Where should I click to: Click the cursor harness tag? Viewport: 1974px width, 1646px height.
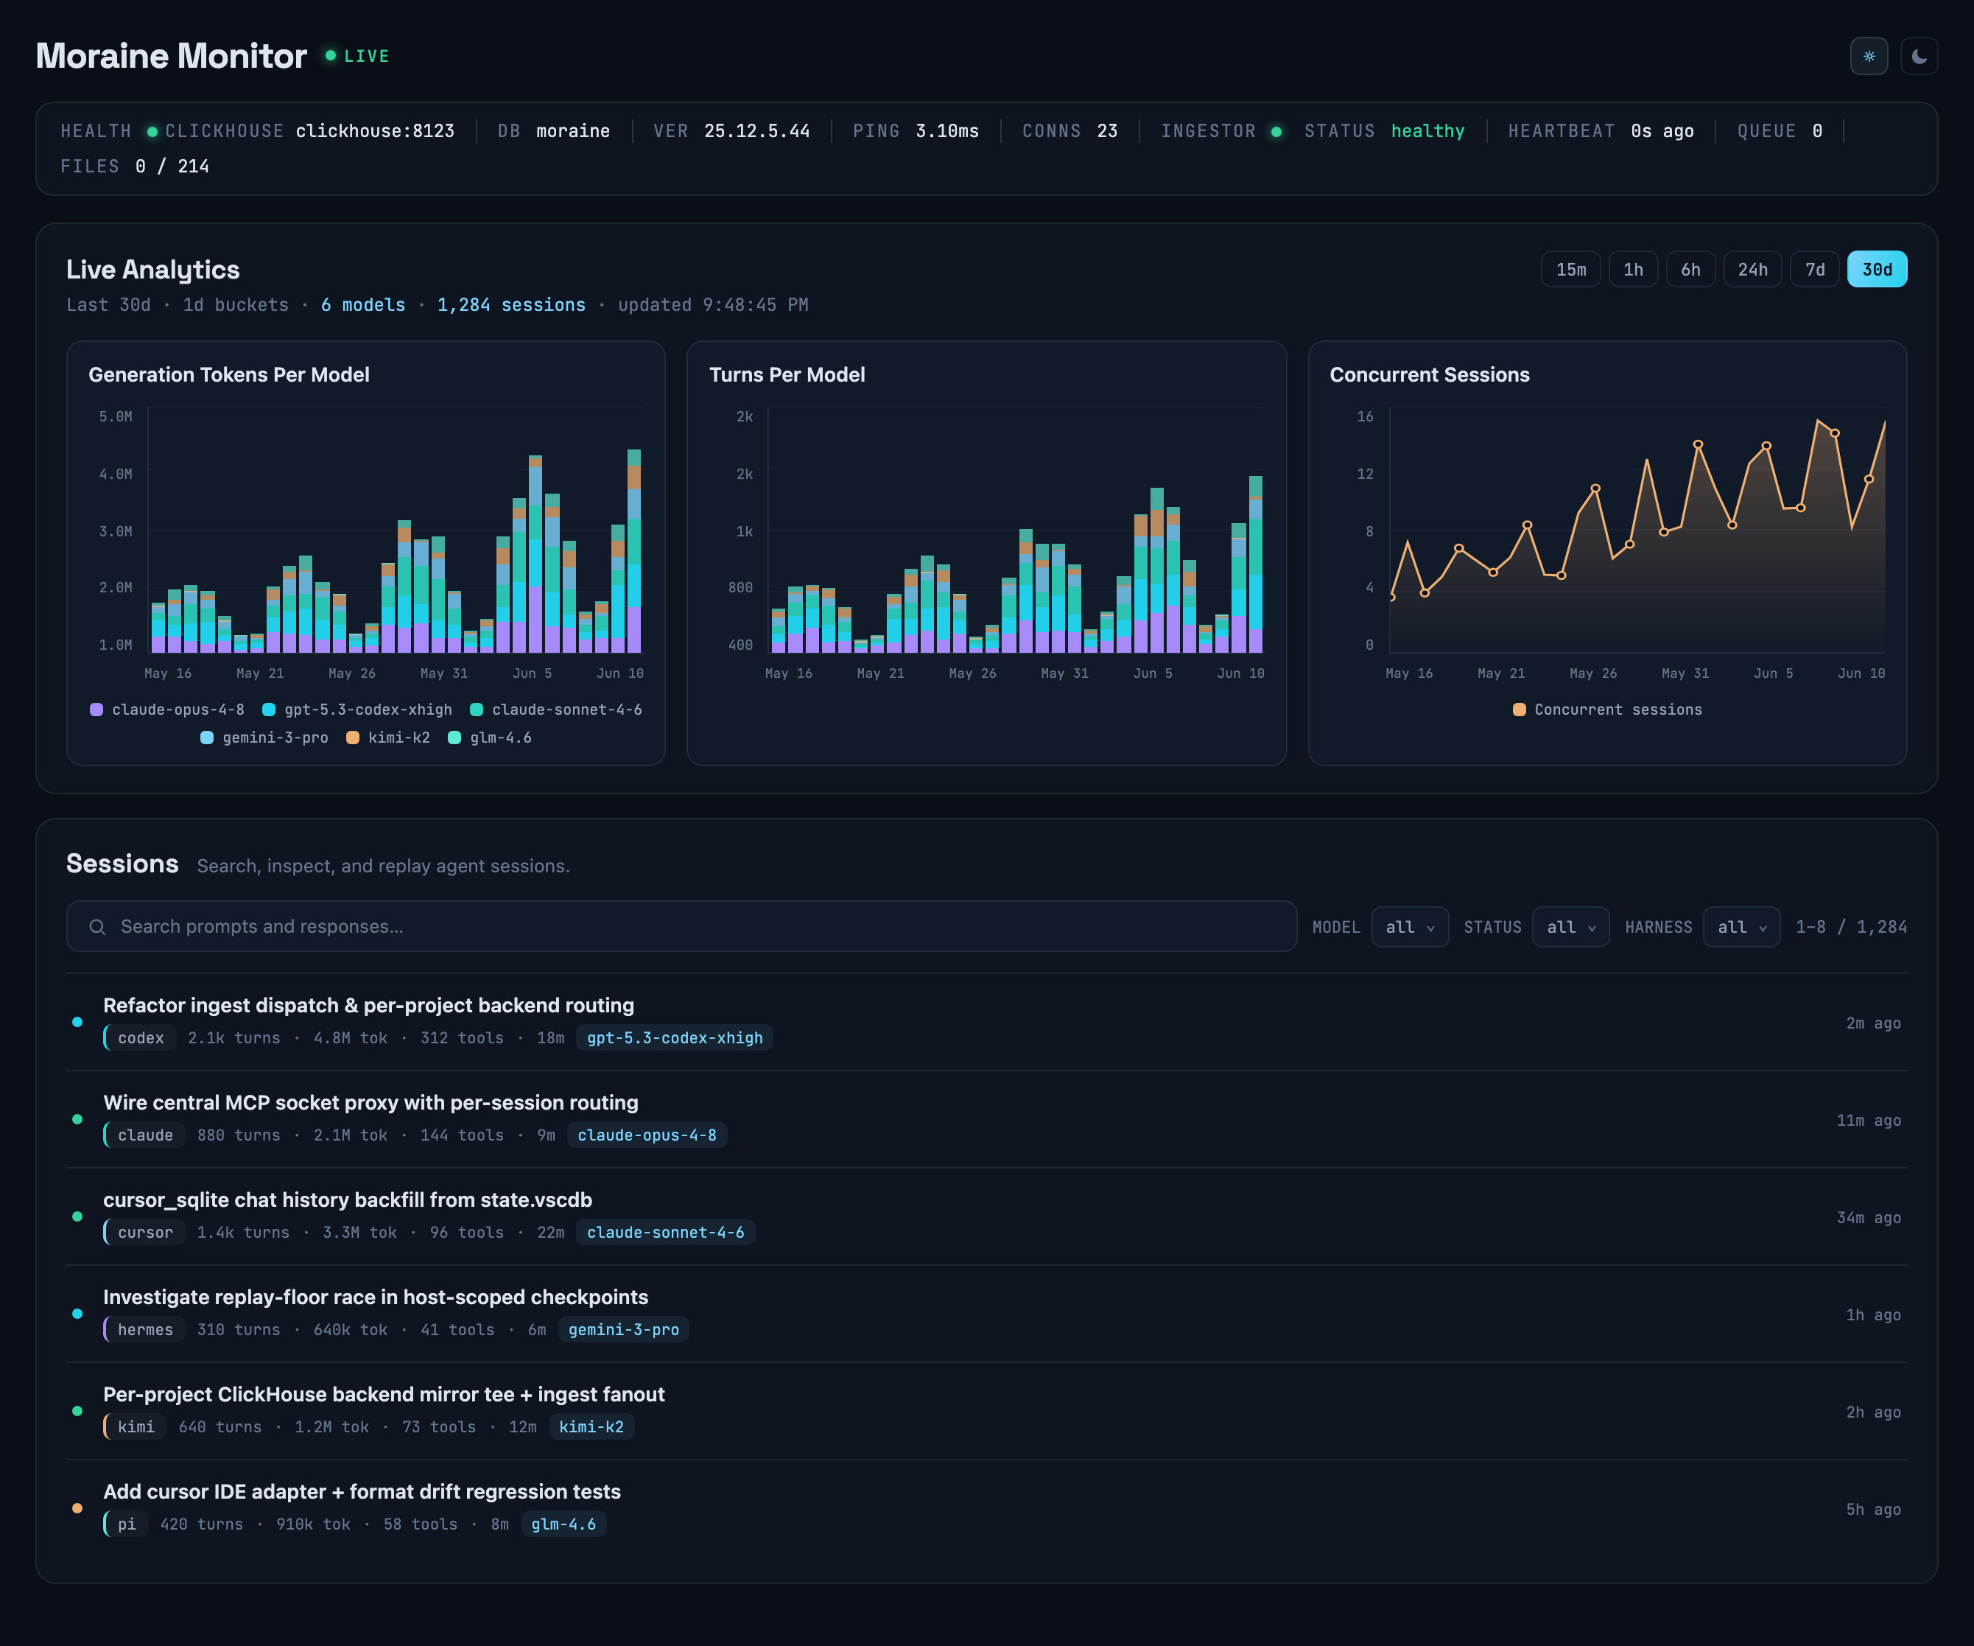coord(145,1233)
